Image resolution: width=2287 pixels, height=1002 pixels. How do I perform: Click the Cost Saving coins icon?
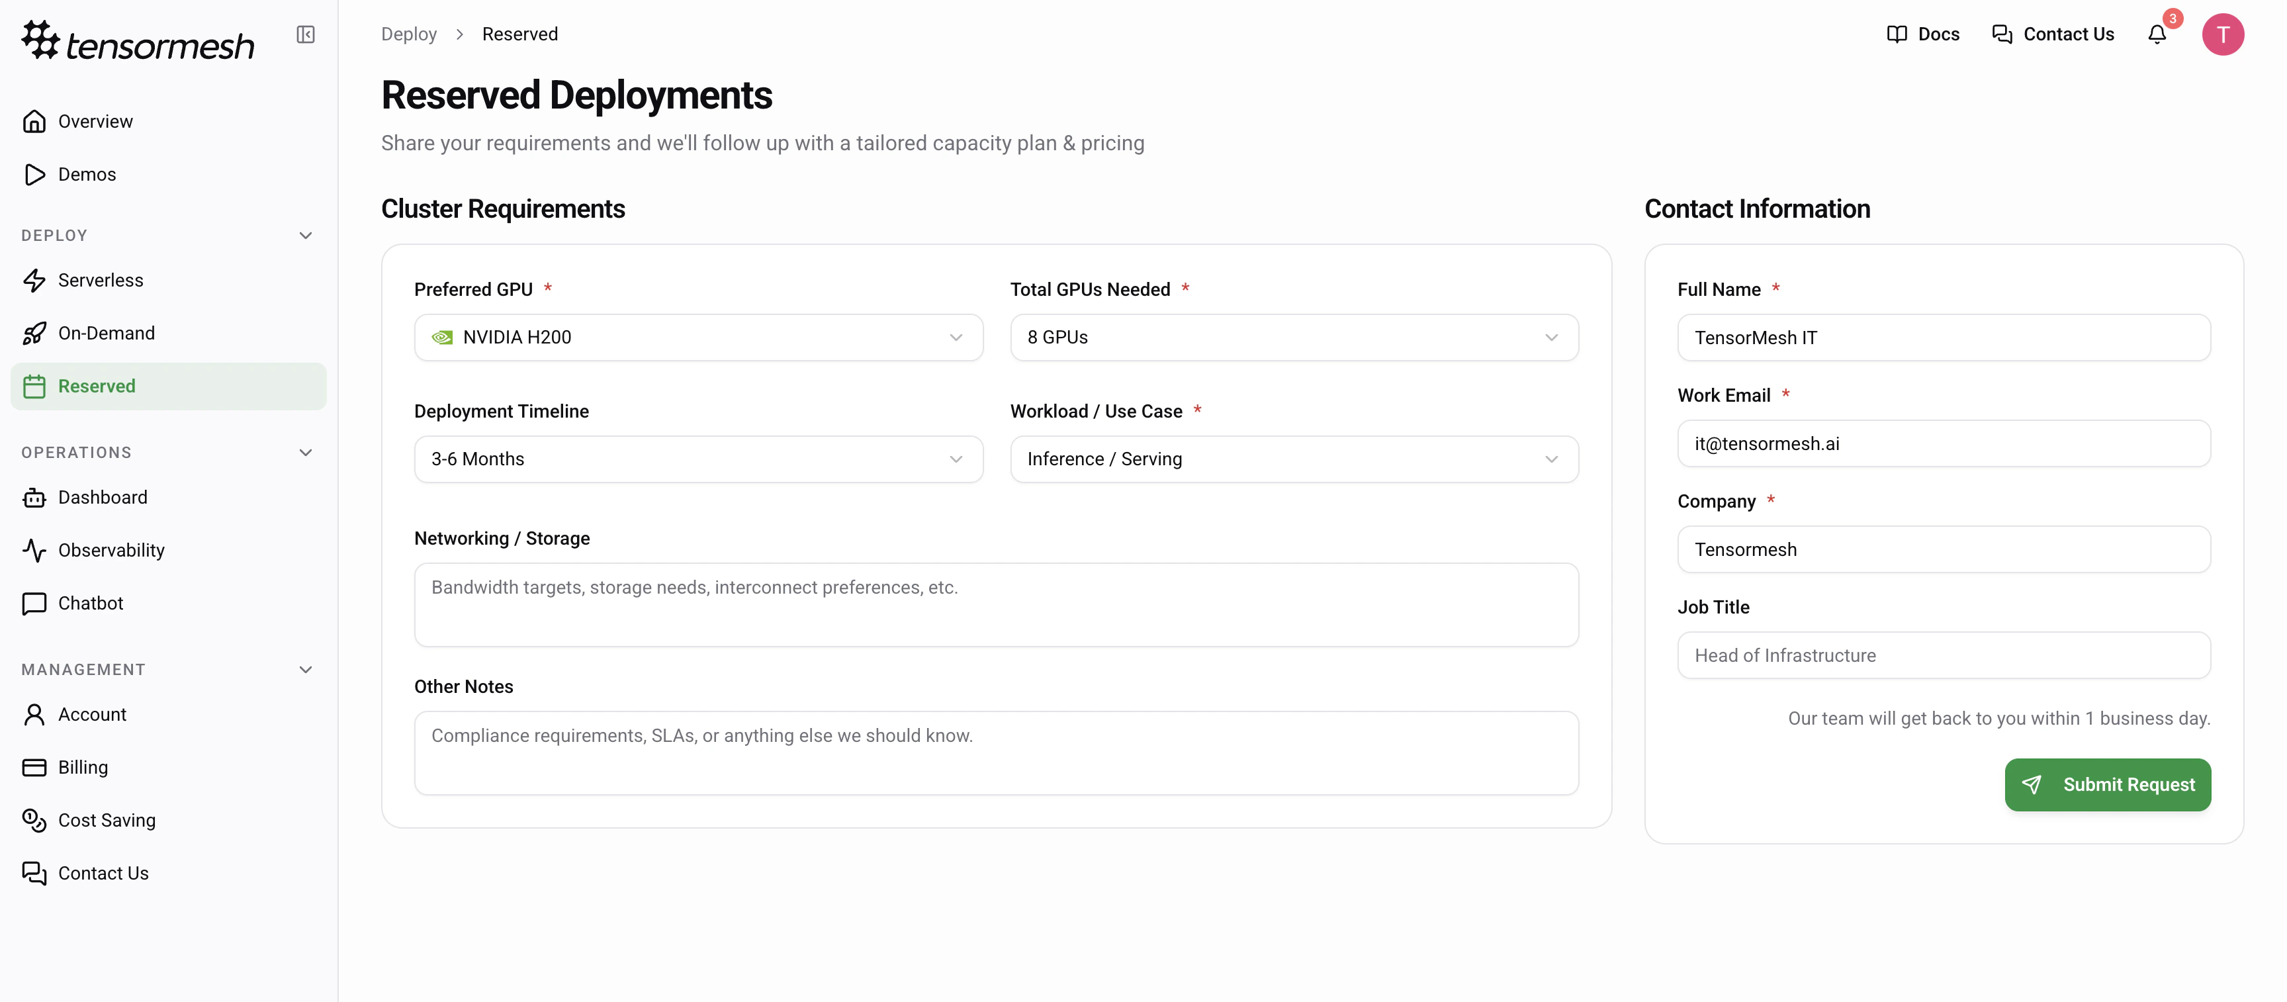click(x=34, y=821)
